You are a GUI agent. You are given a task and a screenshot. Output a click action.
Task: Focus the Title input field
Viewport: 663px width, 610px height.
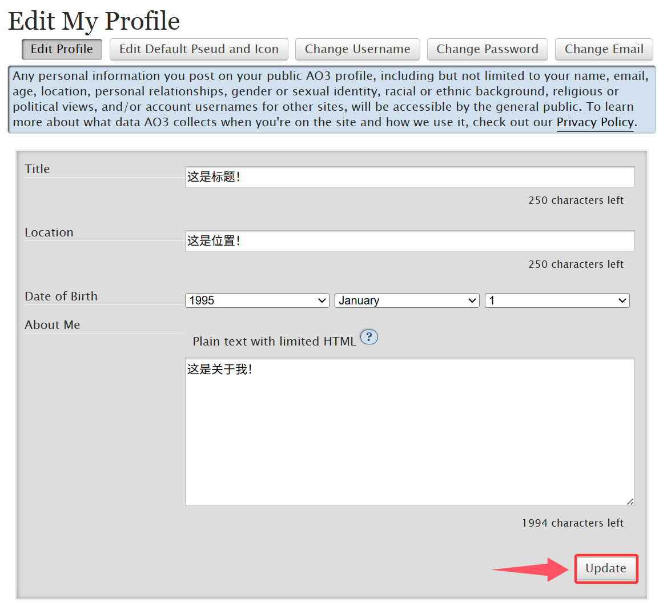point(409,177)
